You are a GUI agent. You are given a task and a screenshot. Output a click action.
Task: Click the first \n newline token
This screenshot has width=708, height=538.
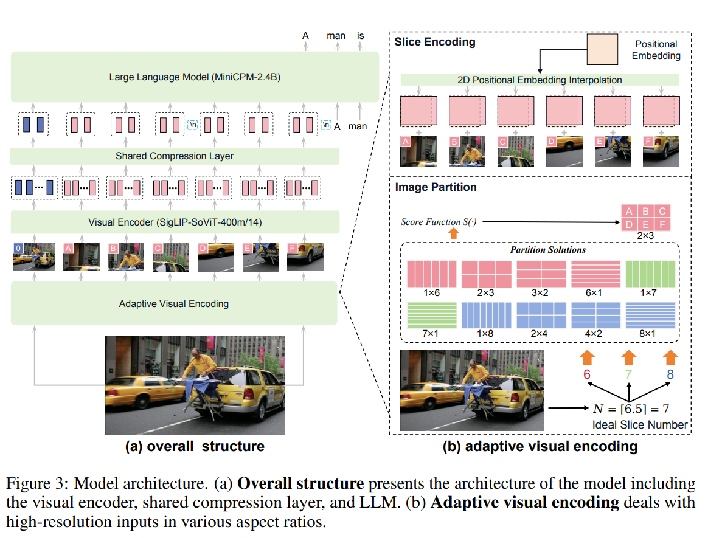pos(193,125)
